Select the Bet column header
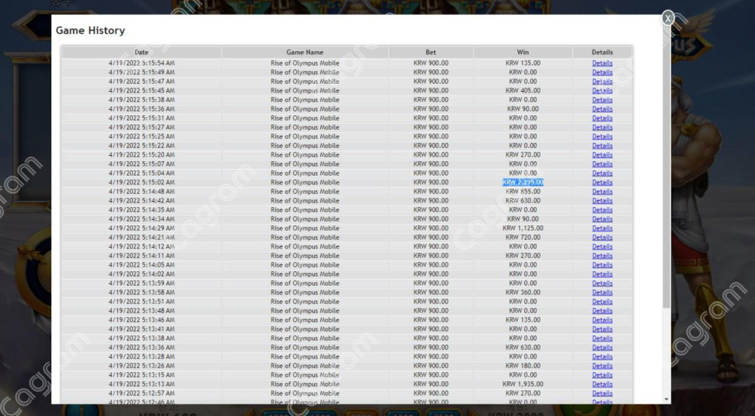Image resolution: width=755 pixels, height=416 pixels. [430, 53]
